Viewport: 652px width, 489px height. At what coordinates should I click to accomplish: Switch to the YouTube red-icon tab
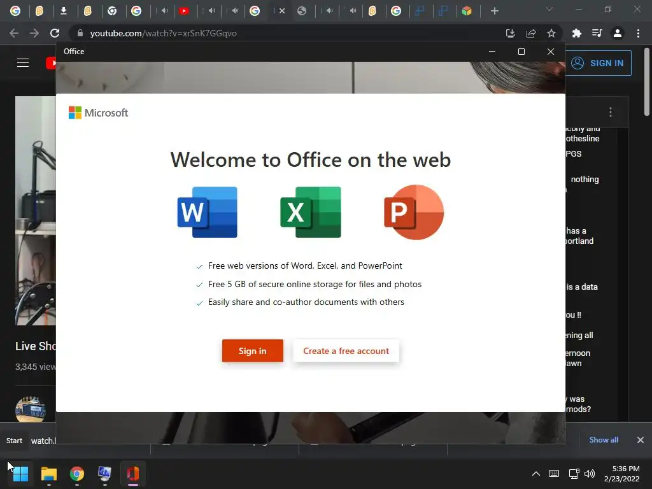(184, 11)
